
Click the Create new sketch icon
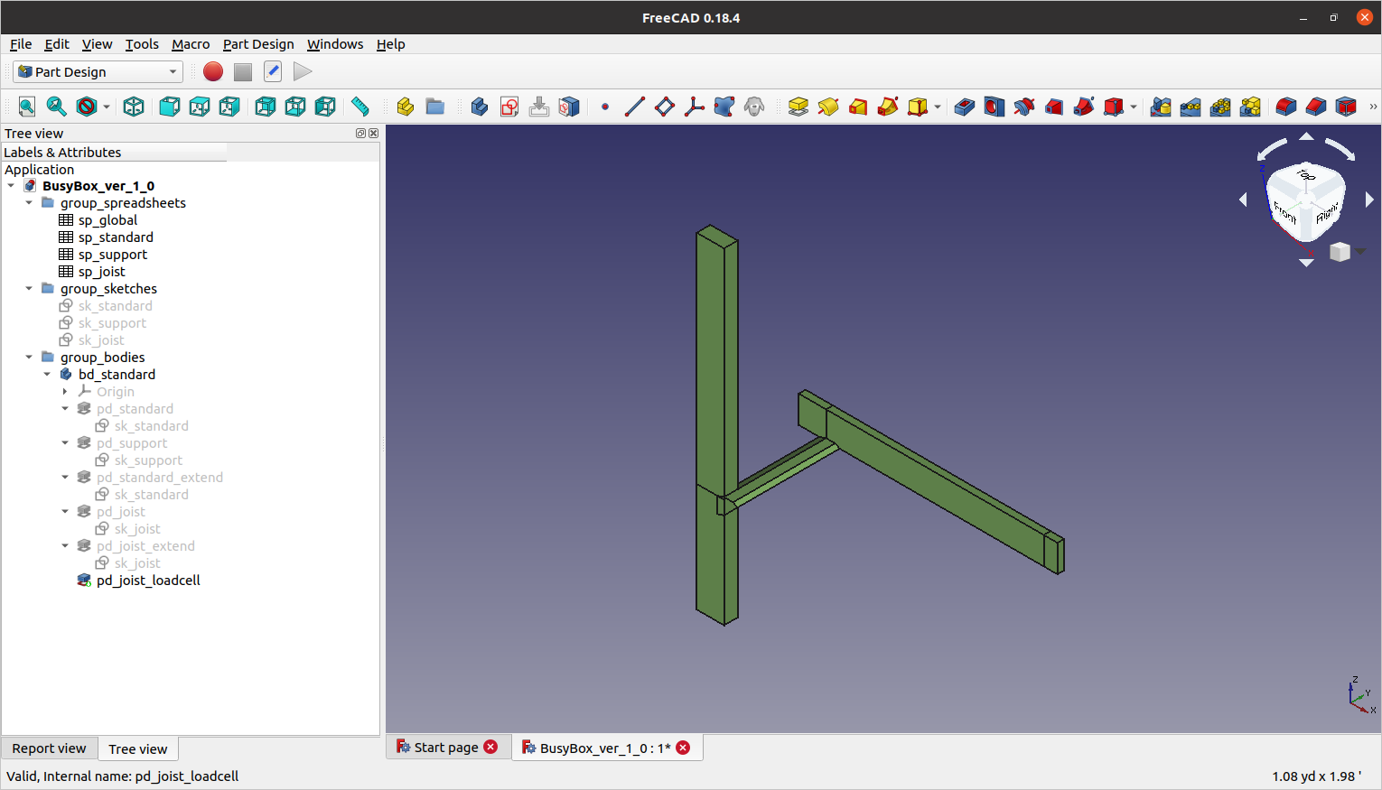[509, 107]
